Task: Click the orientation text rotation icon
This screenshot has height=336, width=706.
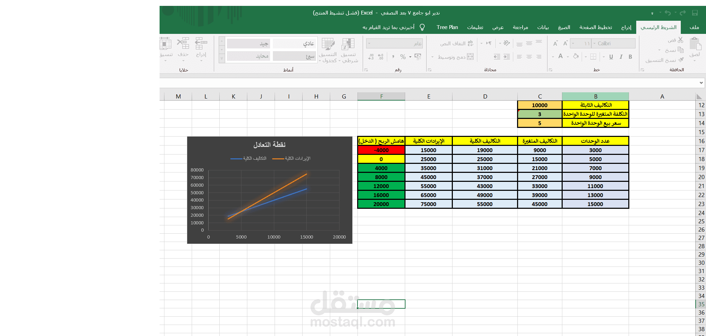Action: [507, 43]
